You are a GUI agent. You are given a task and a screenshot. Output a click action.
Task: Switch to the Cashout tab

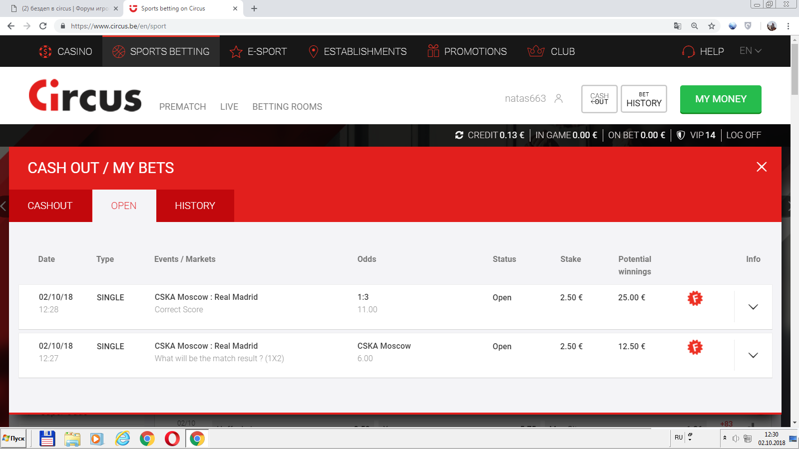pos(50,206)
